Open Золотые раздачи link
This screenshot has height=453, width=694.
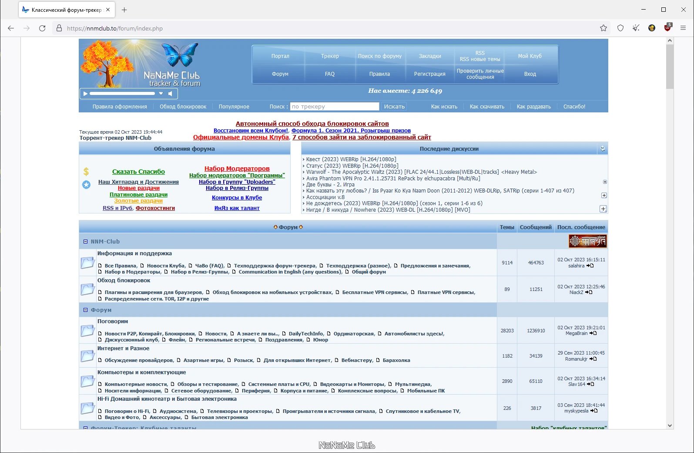(x=138, y=201)
